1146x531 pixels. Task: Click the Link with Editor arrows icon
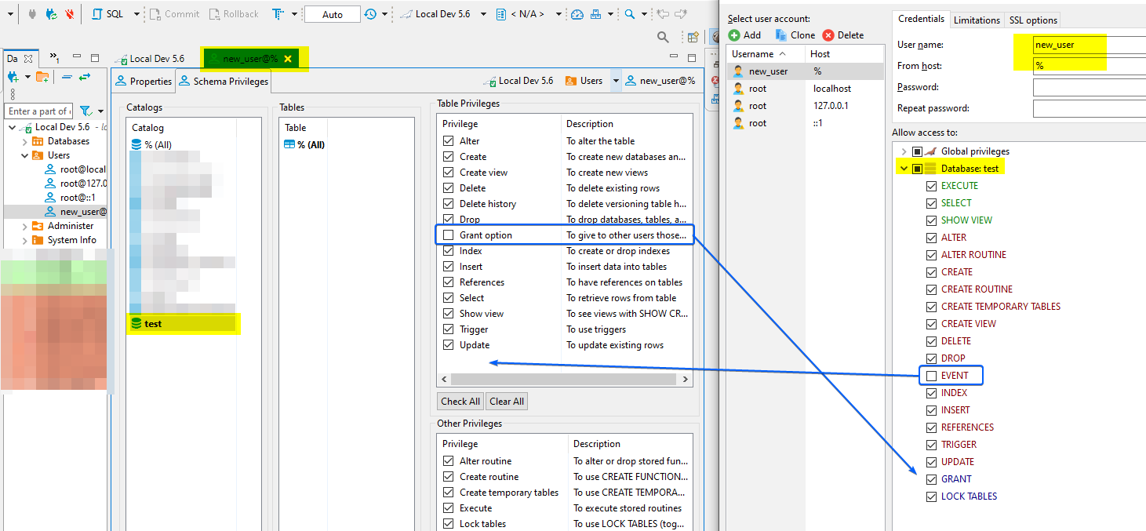pyautogui.click(x=85, y=77)
